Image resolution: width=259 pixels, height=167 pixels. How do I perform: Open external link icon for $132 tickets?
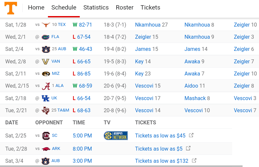click(194, 160)
